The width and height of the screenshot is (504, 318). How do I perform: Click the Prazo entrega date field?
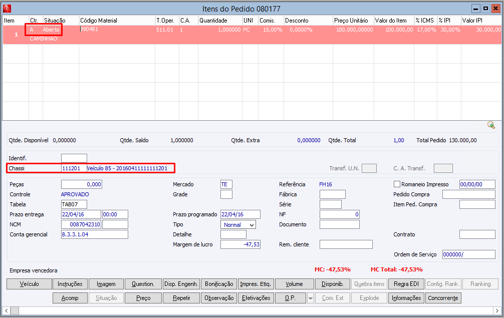tap(81, 214)
